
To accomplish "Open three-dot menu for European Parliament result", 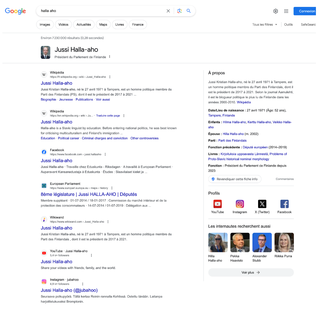I will pos(112,188).
